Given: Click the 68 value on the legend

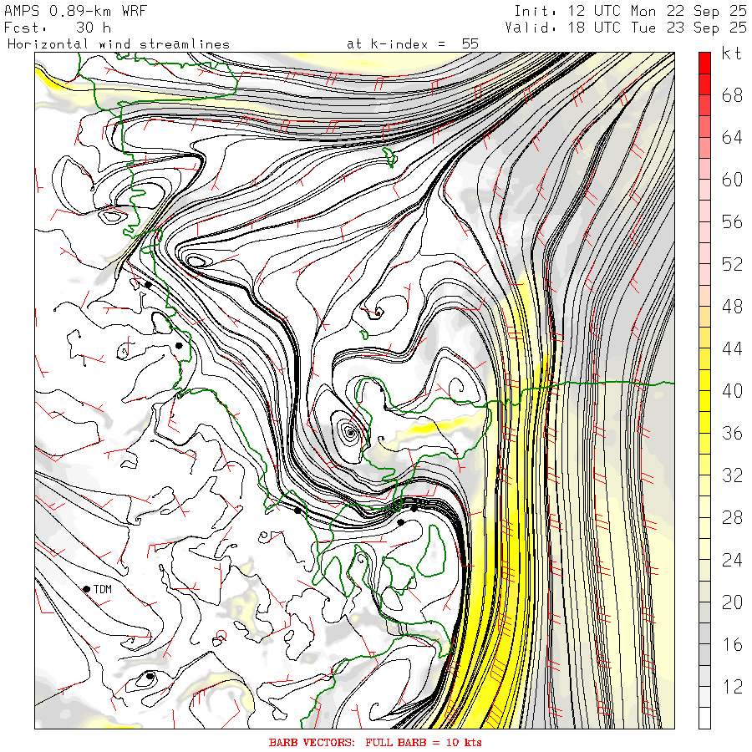Looking at the screenshot, I should click(x=732, y=95).
